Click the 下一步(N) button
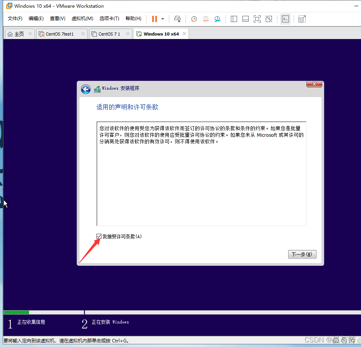This screenshot has height=347, width=361. (302, 254)
